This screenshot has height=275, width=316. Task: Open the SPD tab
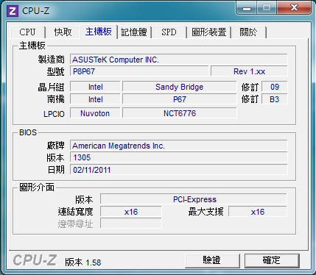[169, 32]
